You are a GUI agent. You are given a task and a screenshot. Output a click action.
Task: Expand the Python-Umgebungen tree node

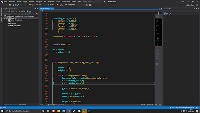[6, 20]
